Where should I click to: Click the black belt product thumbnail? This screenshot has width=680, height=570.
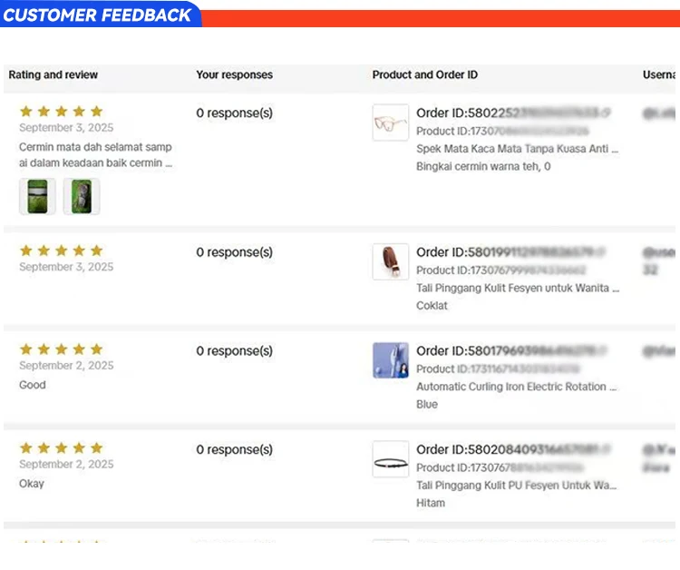[x=390, y=460]
